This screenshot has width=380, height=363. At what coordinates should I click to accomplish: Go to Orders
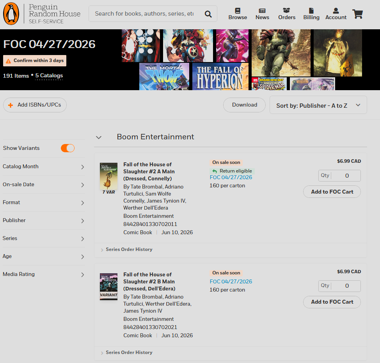pyautogui.click(x=287, y=14)
